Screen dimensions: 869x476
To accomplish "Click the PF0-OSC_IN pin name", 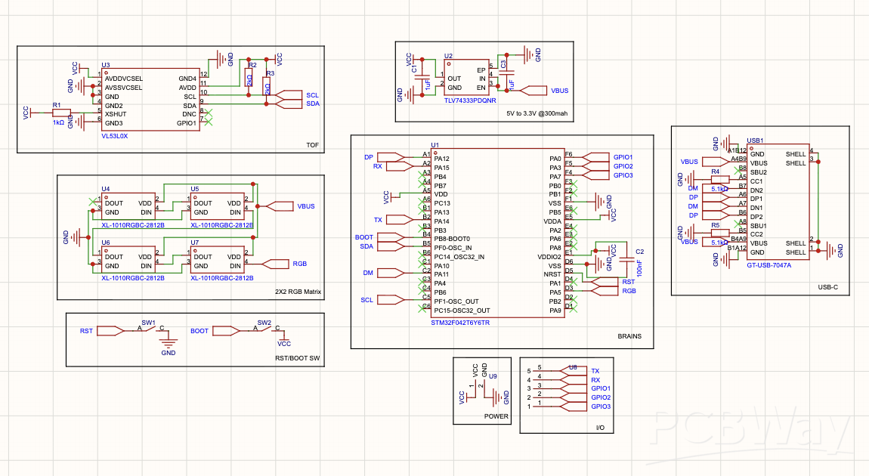I will pyautogui.click(x=453, y=248).
